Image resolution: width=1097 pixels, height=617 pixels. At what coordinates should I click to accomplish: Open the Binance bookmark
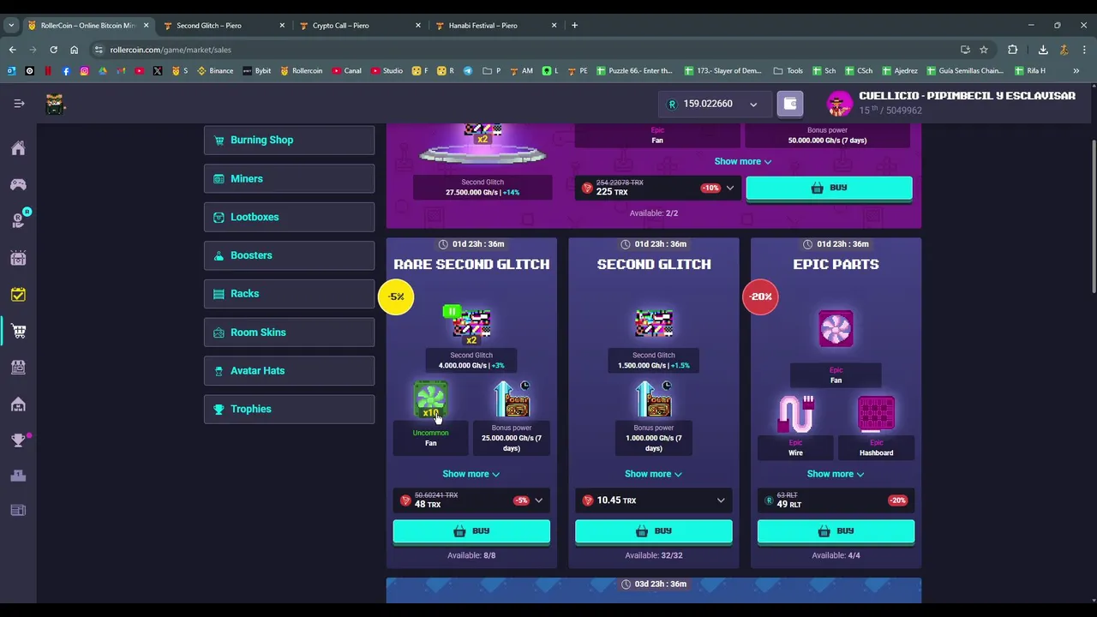215,70
